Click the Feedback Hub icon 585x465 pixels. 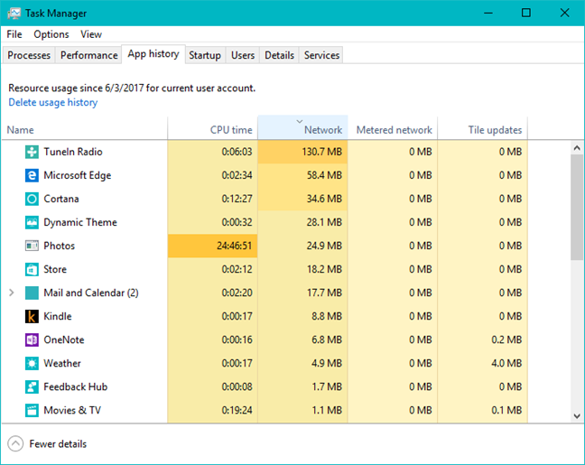click(x=32, y=387)
